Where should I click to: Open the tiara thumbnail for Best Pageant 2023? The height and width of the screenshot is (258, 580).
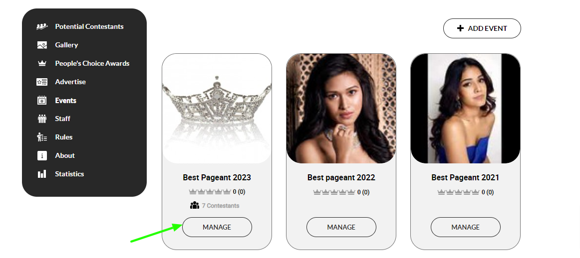pyautogui.click(x=217, y=109)
